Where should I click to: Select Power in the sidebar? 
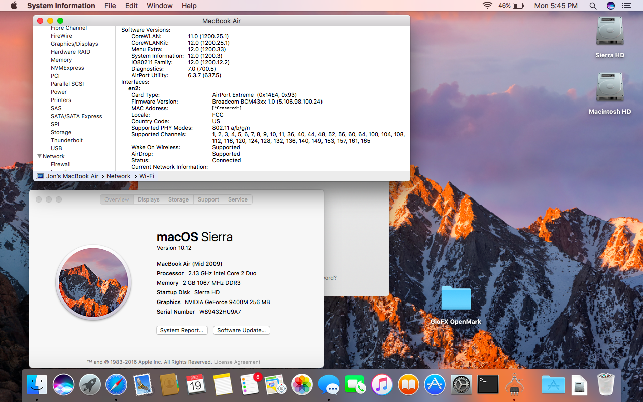(x=59, y=92)
